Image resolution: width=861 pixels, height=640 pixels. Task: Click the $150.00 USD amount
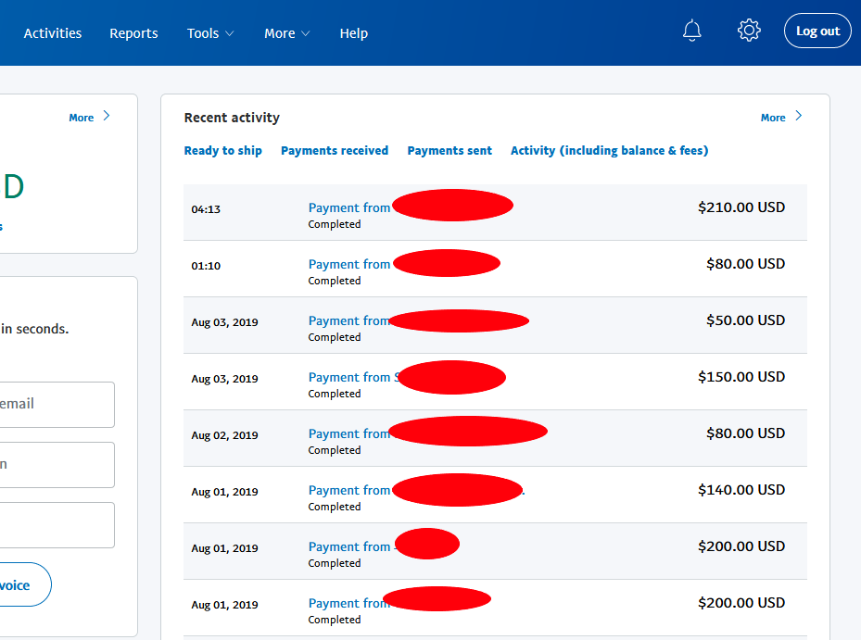tap(741, 377)
